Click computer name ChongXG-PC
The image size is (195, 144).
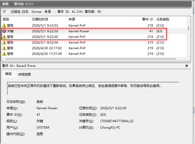110,128
